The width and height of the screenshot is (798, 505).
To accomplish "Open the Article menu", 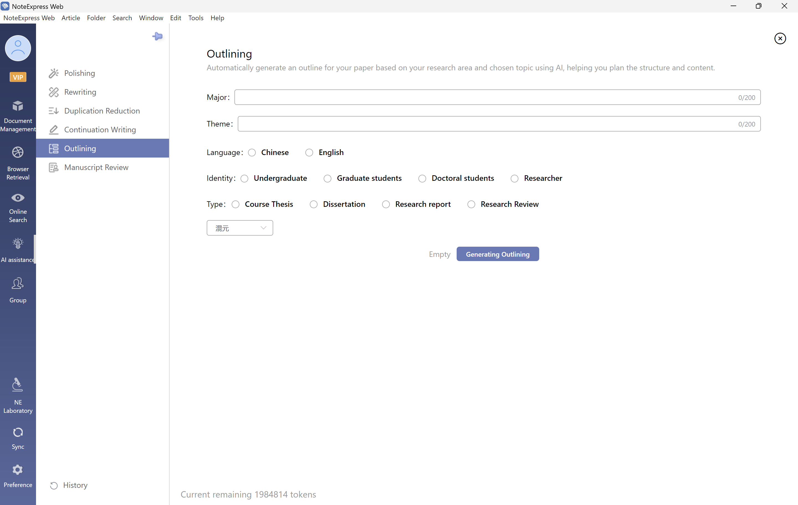I will pos(71,18).
